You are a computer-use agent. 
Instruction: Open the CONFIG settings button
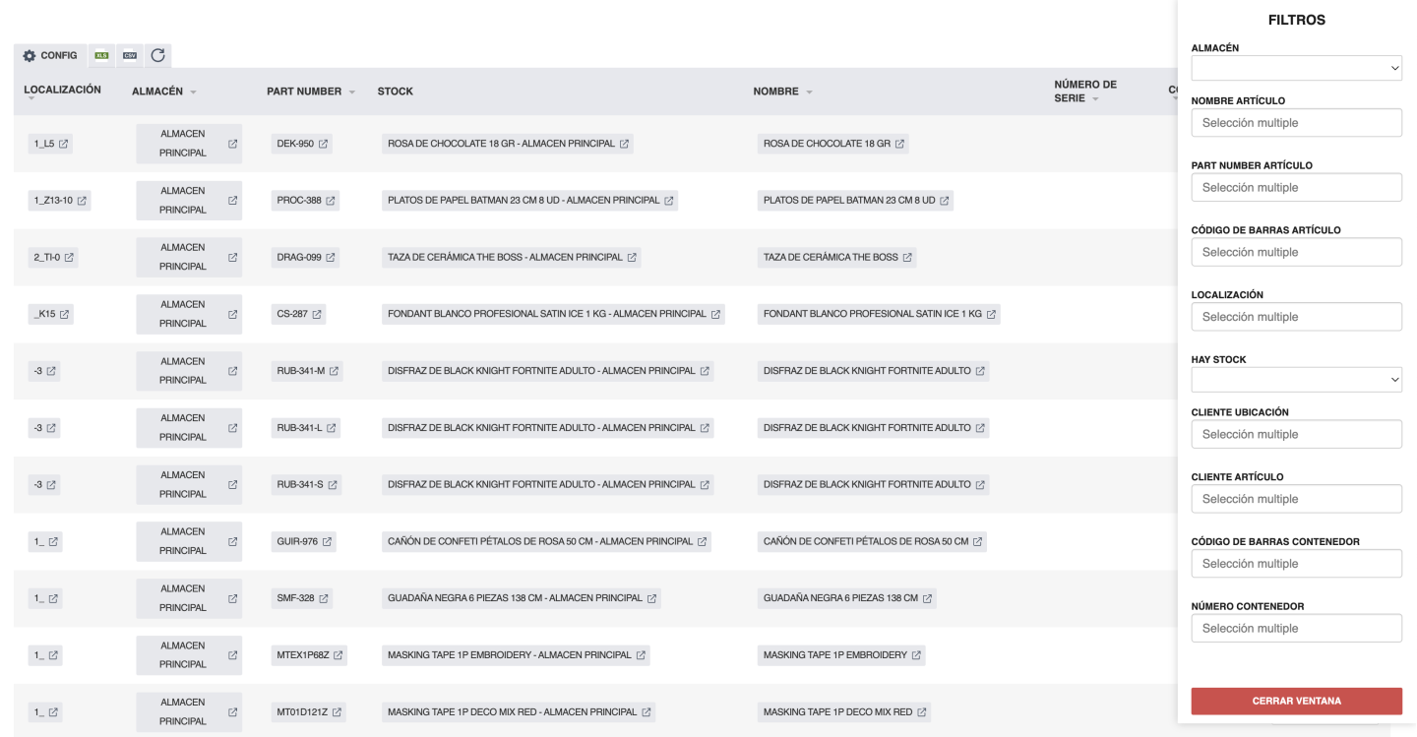(x=50, y=56)
